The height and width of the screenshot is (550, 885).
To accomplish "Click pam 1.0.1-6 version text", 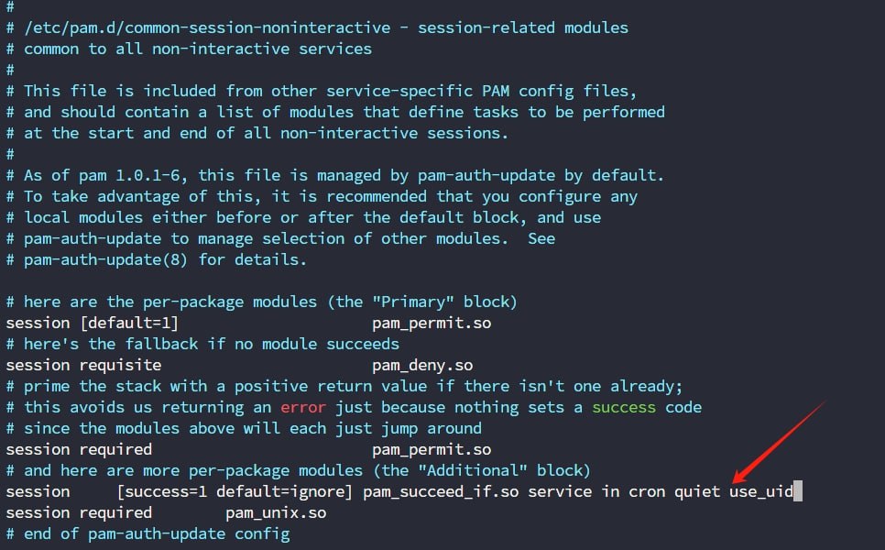I will (x=133, y=176).
